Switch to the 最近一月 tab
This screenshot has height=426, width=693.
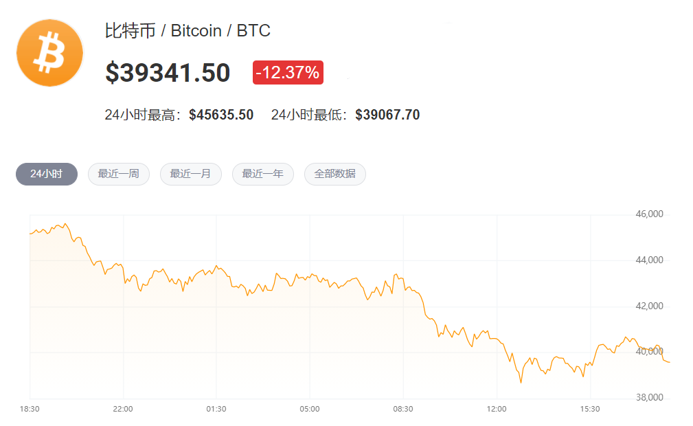(x=190, y=174)
